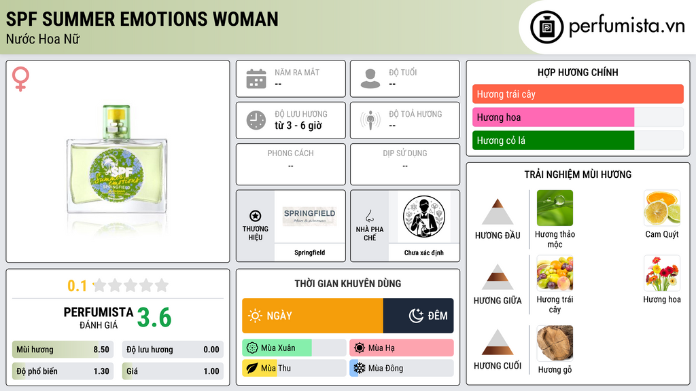Click the Trải nghiệm mùi hương heading

pyautogui.click(x=578, y=174)
